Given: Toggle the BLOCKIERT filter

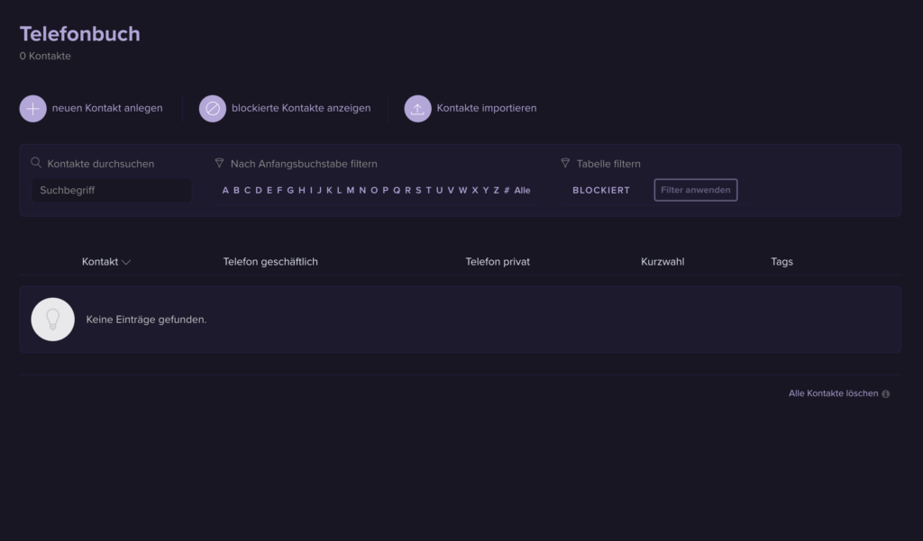Looking at the screenshot, I should 601,190.
